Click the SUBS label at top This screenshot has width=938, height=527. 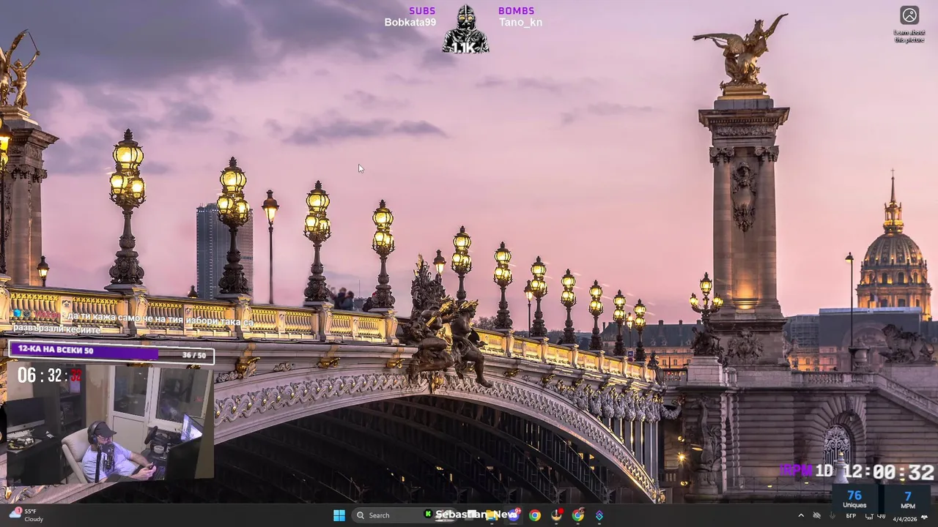(x=422, y=10)
